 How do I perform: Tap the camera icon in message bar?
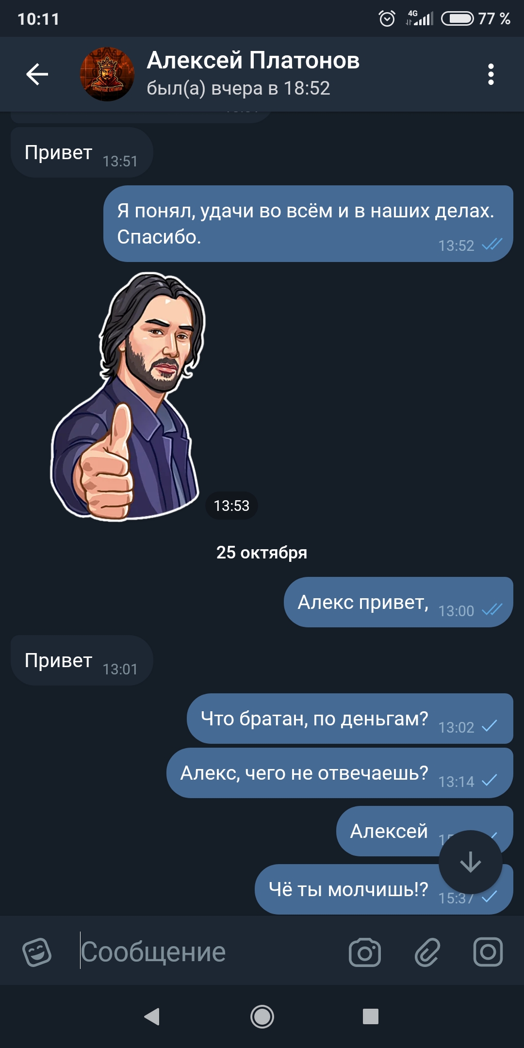[x=365, y=952]
